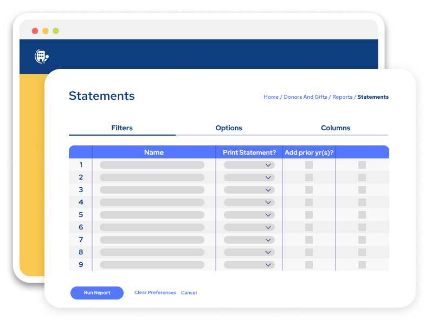Check Add prior yr(s) box in row 2
The width and height of the screenshot is (431, 325).
(x=309, y=177)
